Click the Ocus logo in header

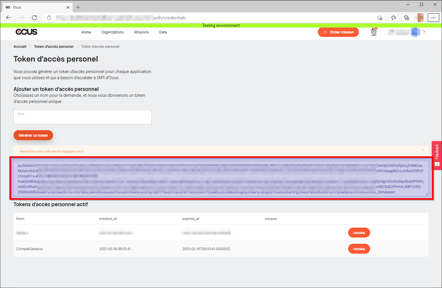point(26,32)
